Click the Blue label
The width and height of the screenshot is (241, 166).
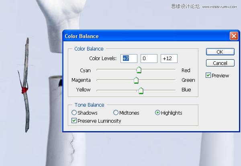tap(186, 89)
